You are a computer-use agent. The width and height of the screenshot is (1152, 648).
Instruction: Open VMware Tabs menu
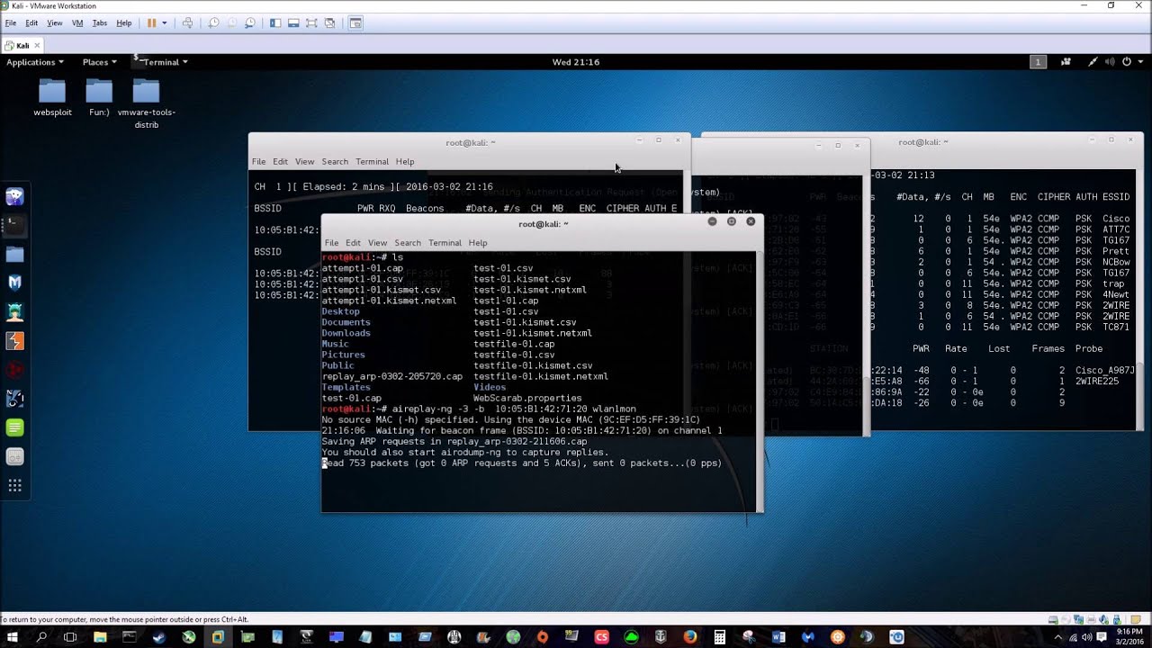pos(100,22)
